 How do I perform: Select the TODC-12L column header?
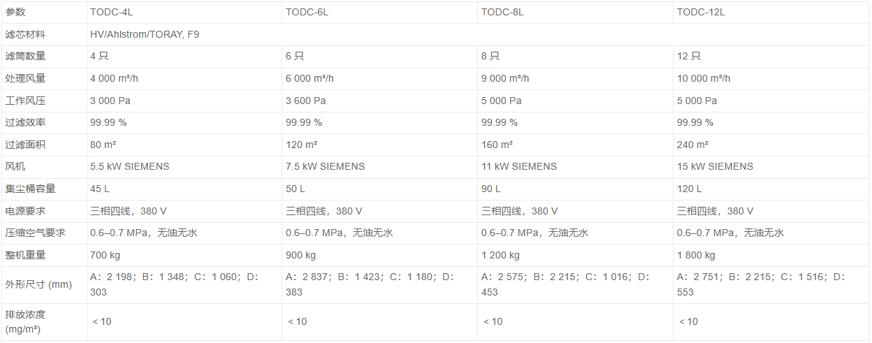click(x=771, y=12)
